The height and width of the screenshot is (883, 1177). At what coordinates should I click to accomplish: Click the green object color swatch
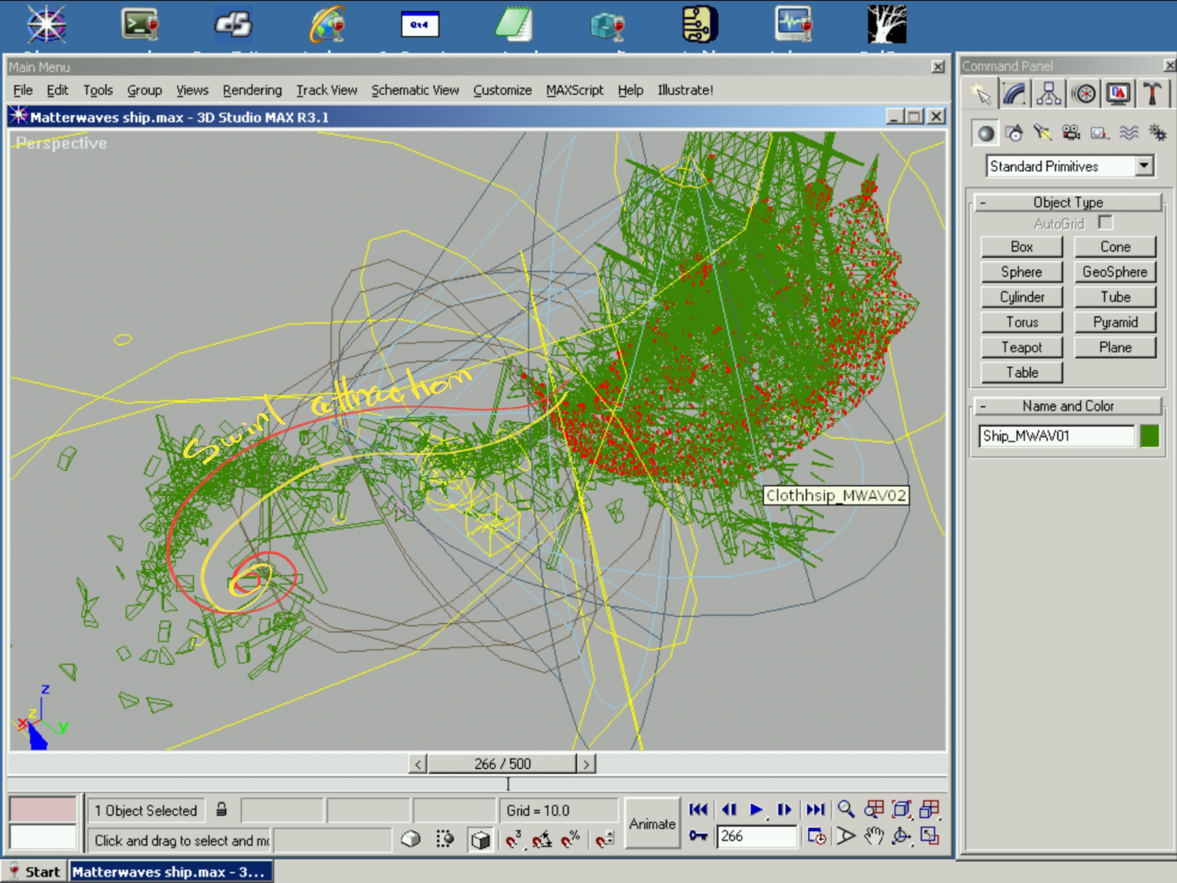point(1149,436)
